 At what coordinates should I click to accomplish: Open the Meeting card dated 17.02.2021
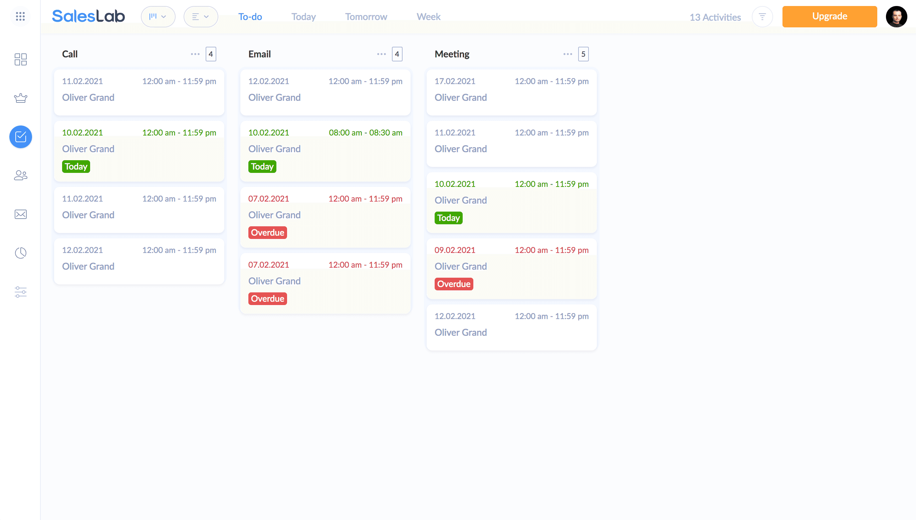pos(511,92)
